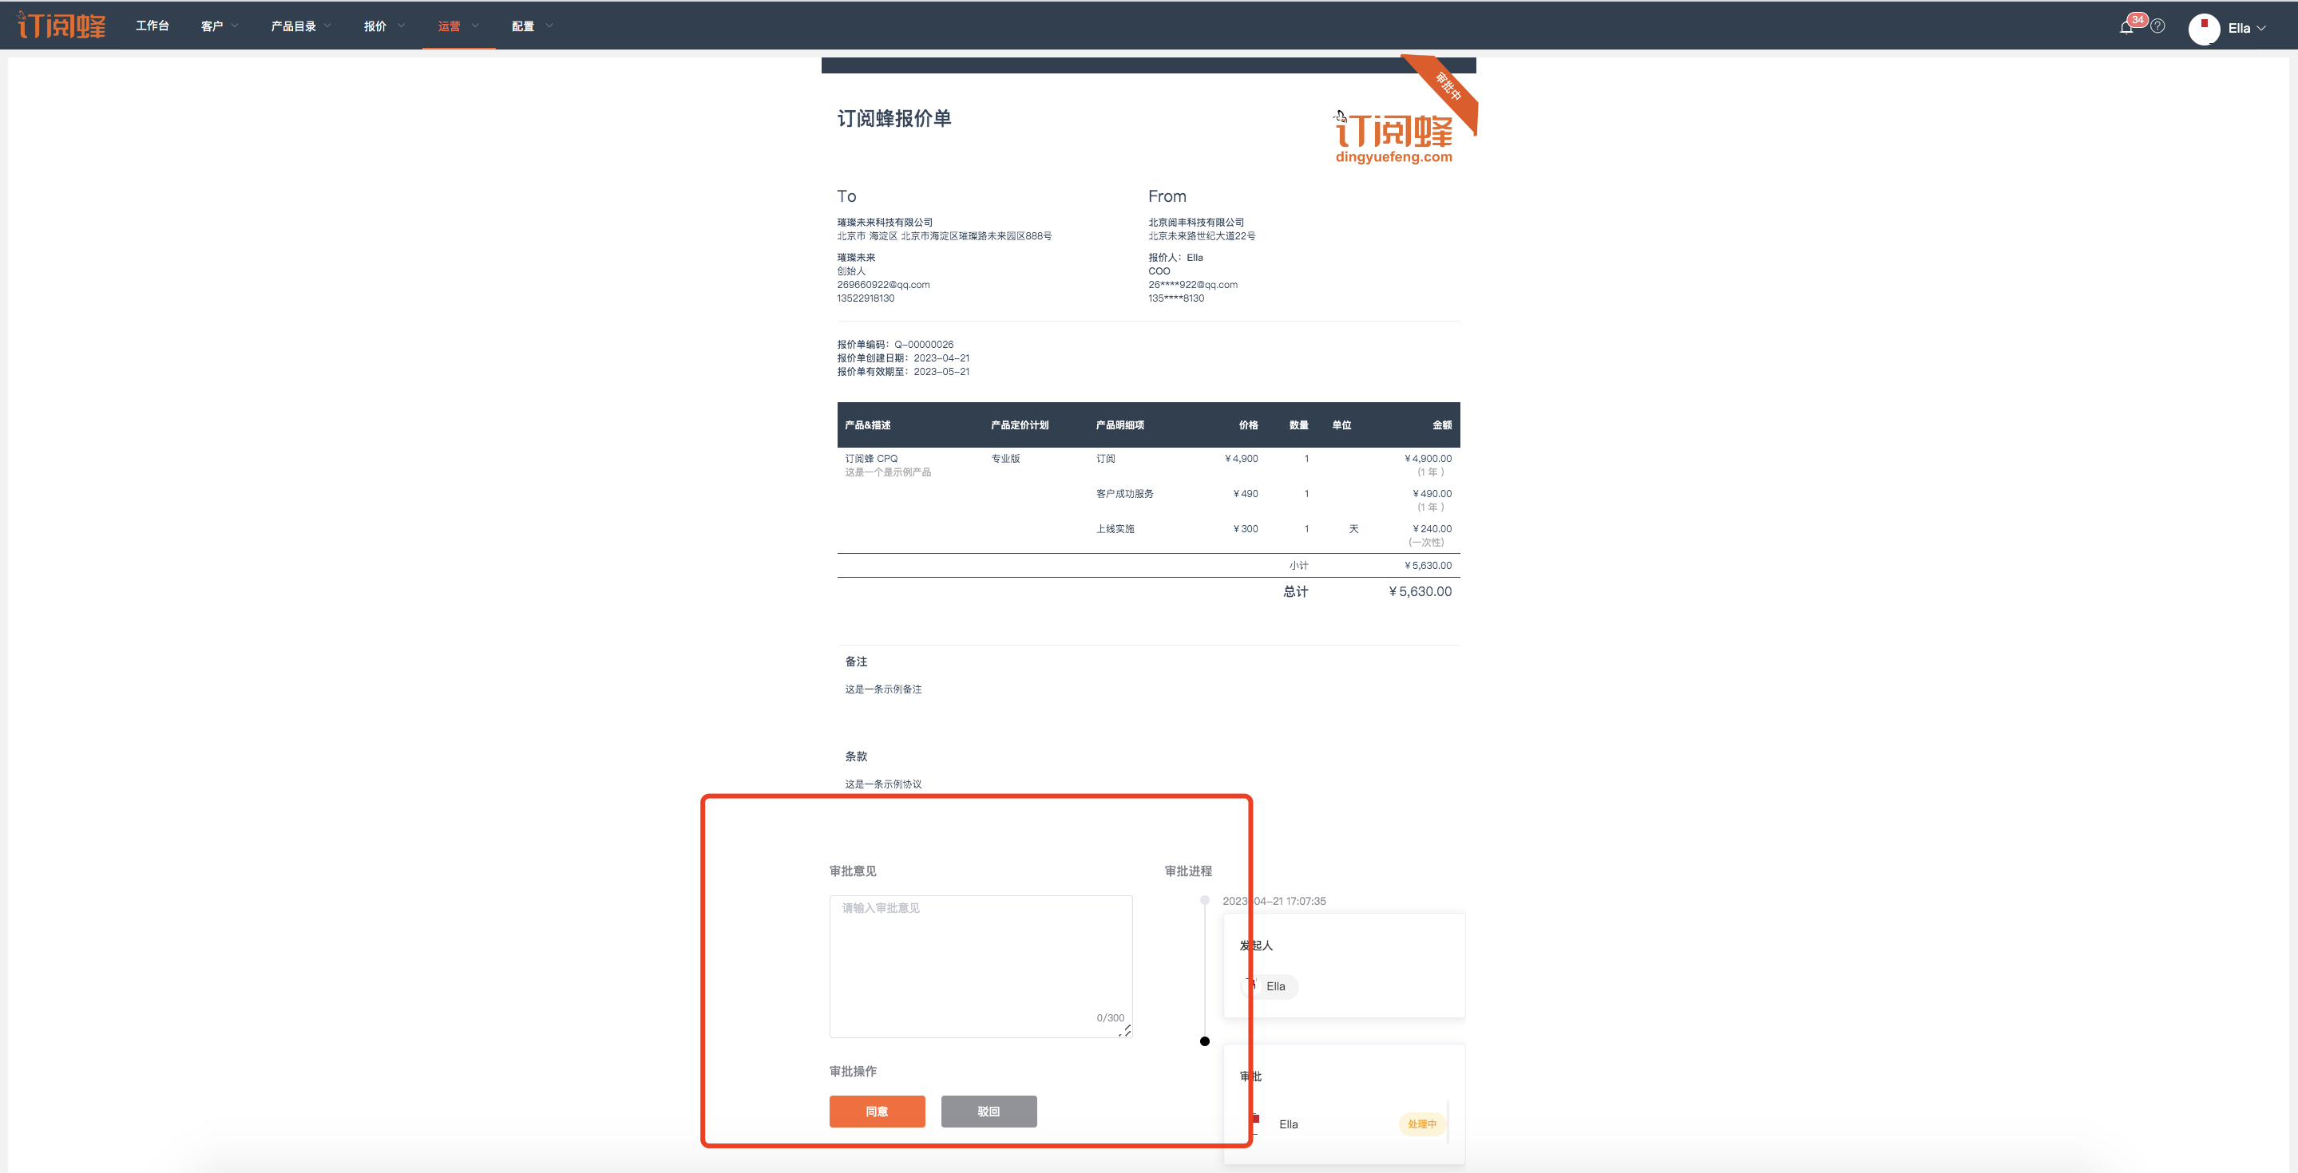Image resolution: width=2298 pixels, height=1173 pixels.
Task: Select the 运营 navigation tab
Action: click(458, 26)
